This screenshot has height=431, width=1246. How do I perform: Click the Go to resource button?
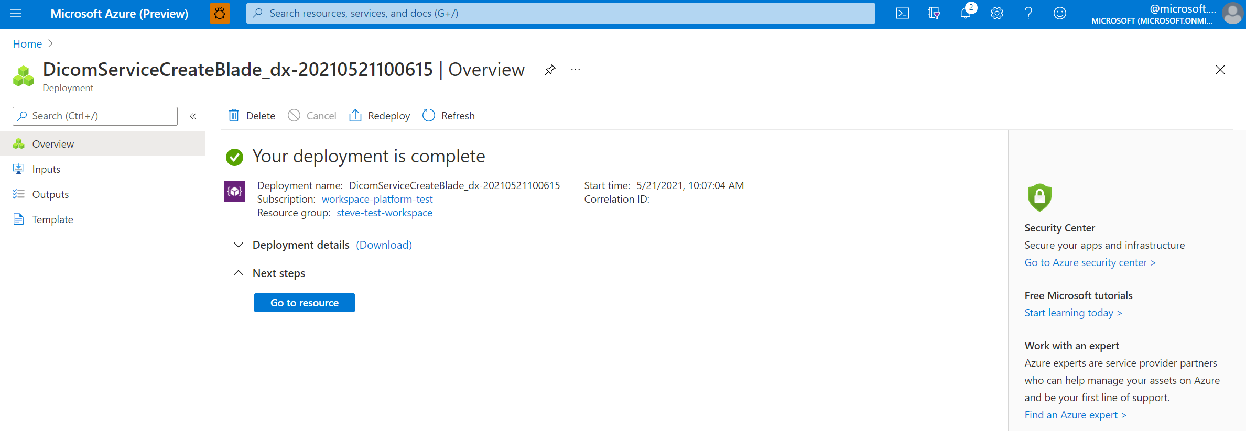(x=305, y=303)
